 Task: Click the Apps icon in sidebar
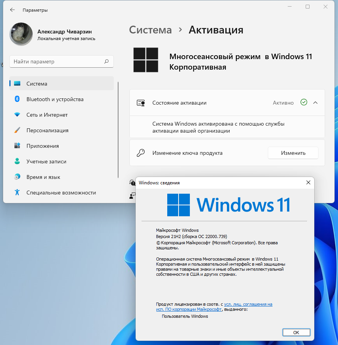17,145
